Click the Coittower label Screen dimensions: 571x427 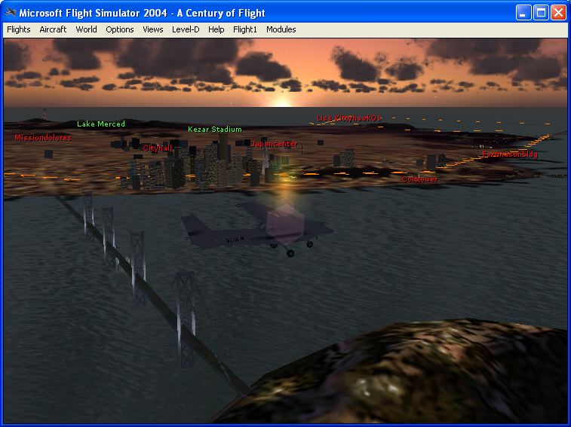click(x=419, y=179)
